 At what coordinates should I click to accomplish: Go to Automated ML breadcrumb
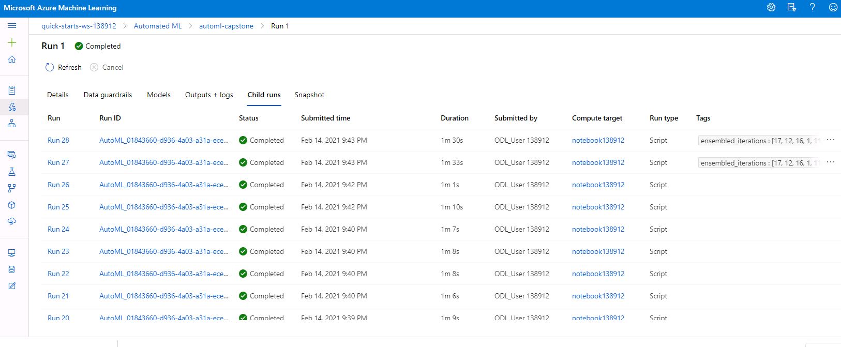point(158,26)
